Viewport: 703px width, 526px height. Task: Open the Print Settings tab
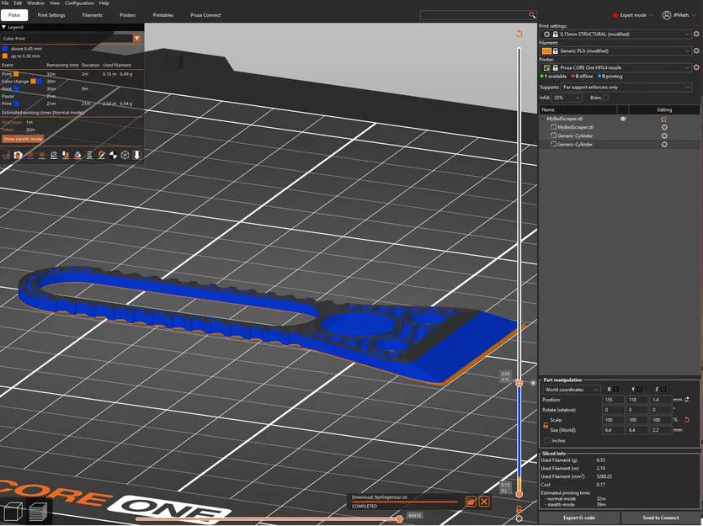coord(51,15)
